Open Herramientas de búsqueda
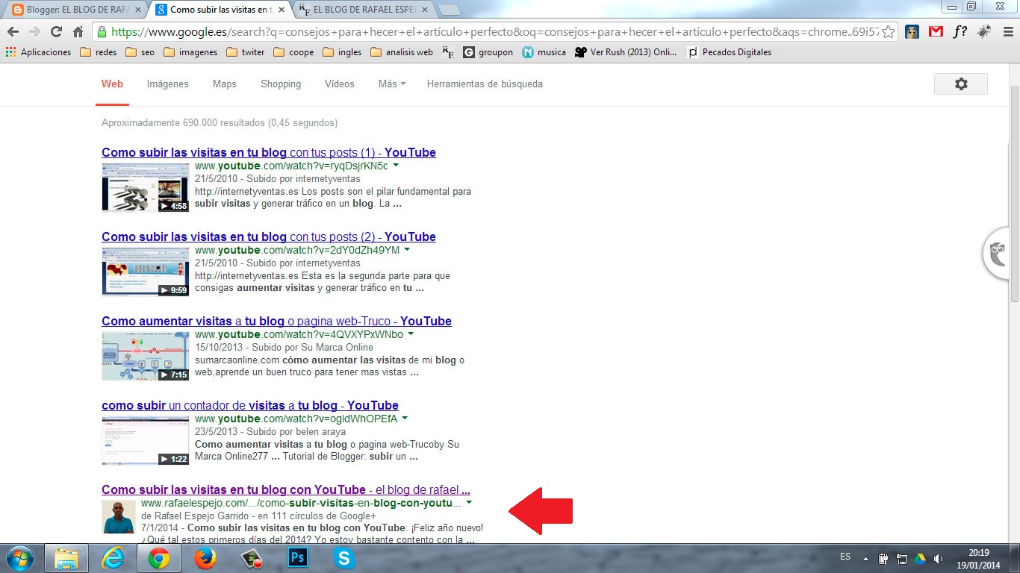Screen dimensions: 1020x573 tap(485, 84)
